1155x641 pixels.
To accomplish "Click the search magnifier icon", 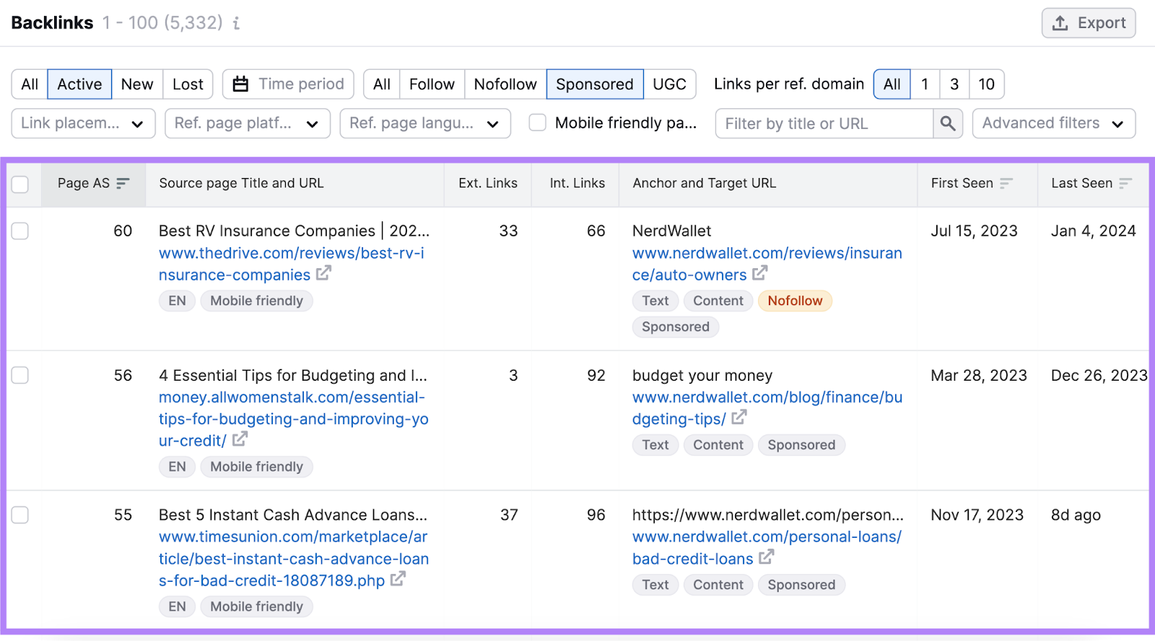I will coord(948,123).
